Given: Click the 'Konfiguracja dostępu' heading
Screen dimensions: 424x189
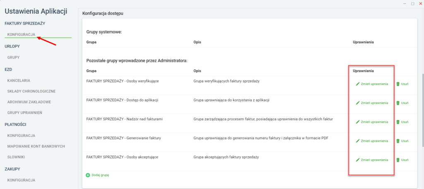Looking at the screenshot, I should [x=103, y=13].
